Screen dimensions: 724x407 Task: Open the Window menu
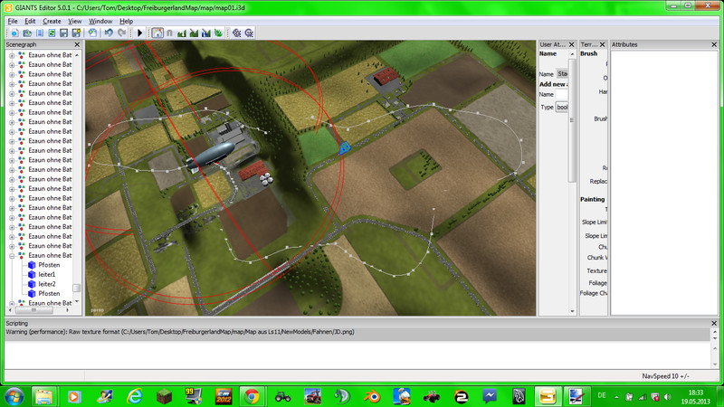tap(100, 21)
